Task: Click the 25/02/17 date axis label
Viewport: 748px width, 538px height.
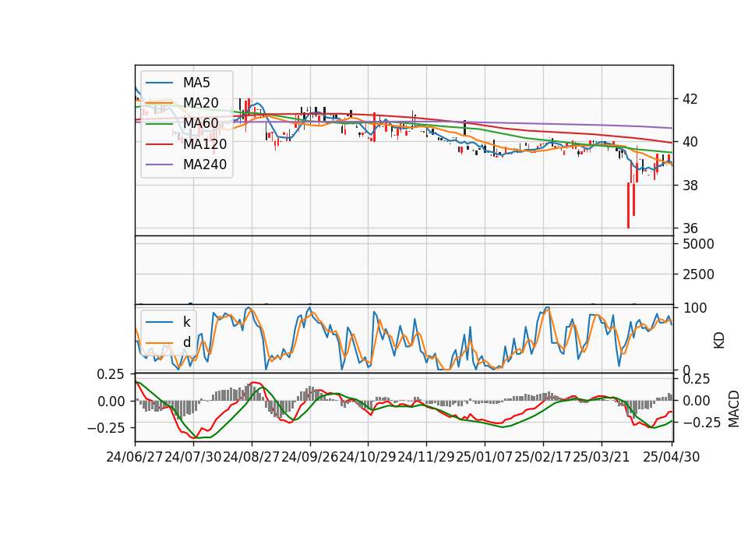Action: (543, 458)
